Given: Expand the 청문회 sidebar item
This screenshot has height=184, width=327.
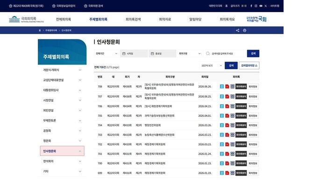Looking at the screenshot, I should pyautogui.click(x=62, y=141).
